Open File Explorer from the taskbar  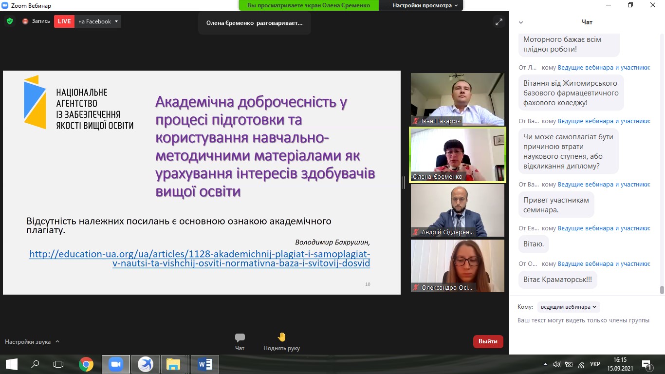click(x=174, y=364)
